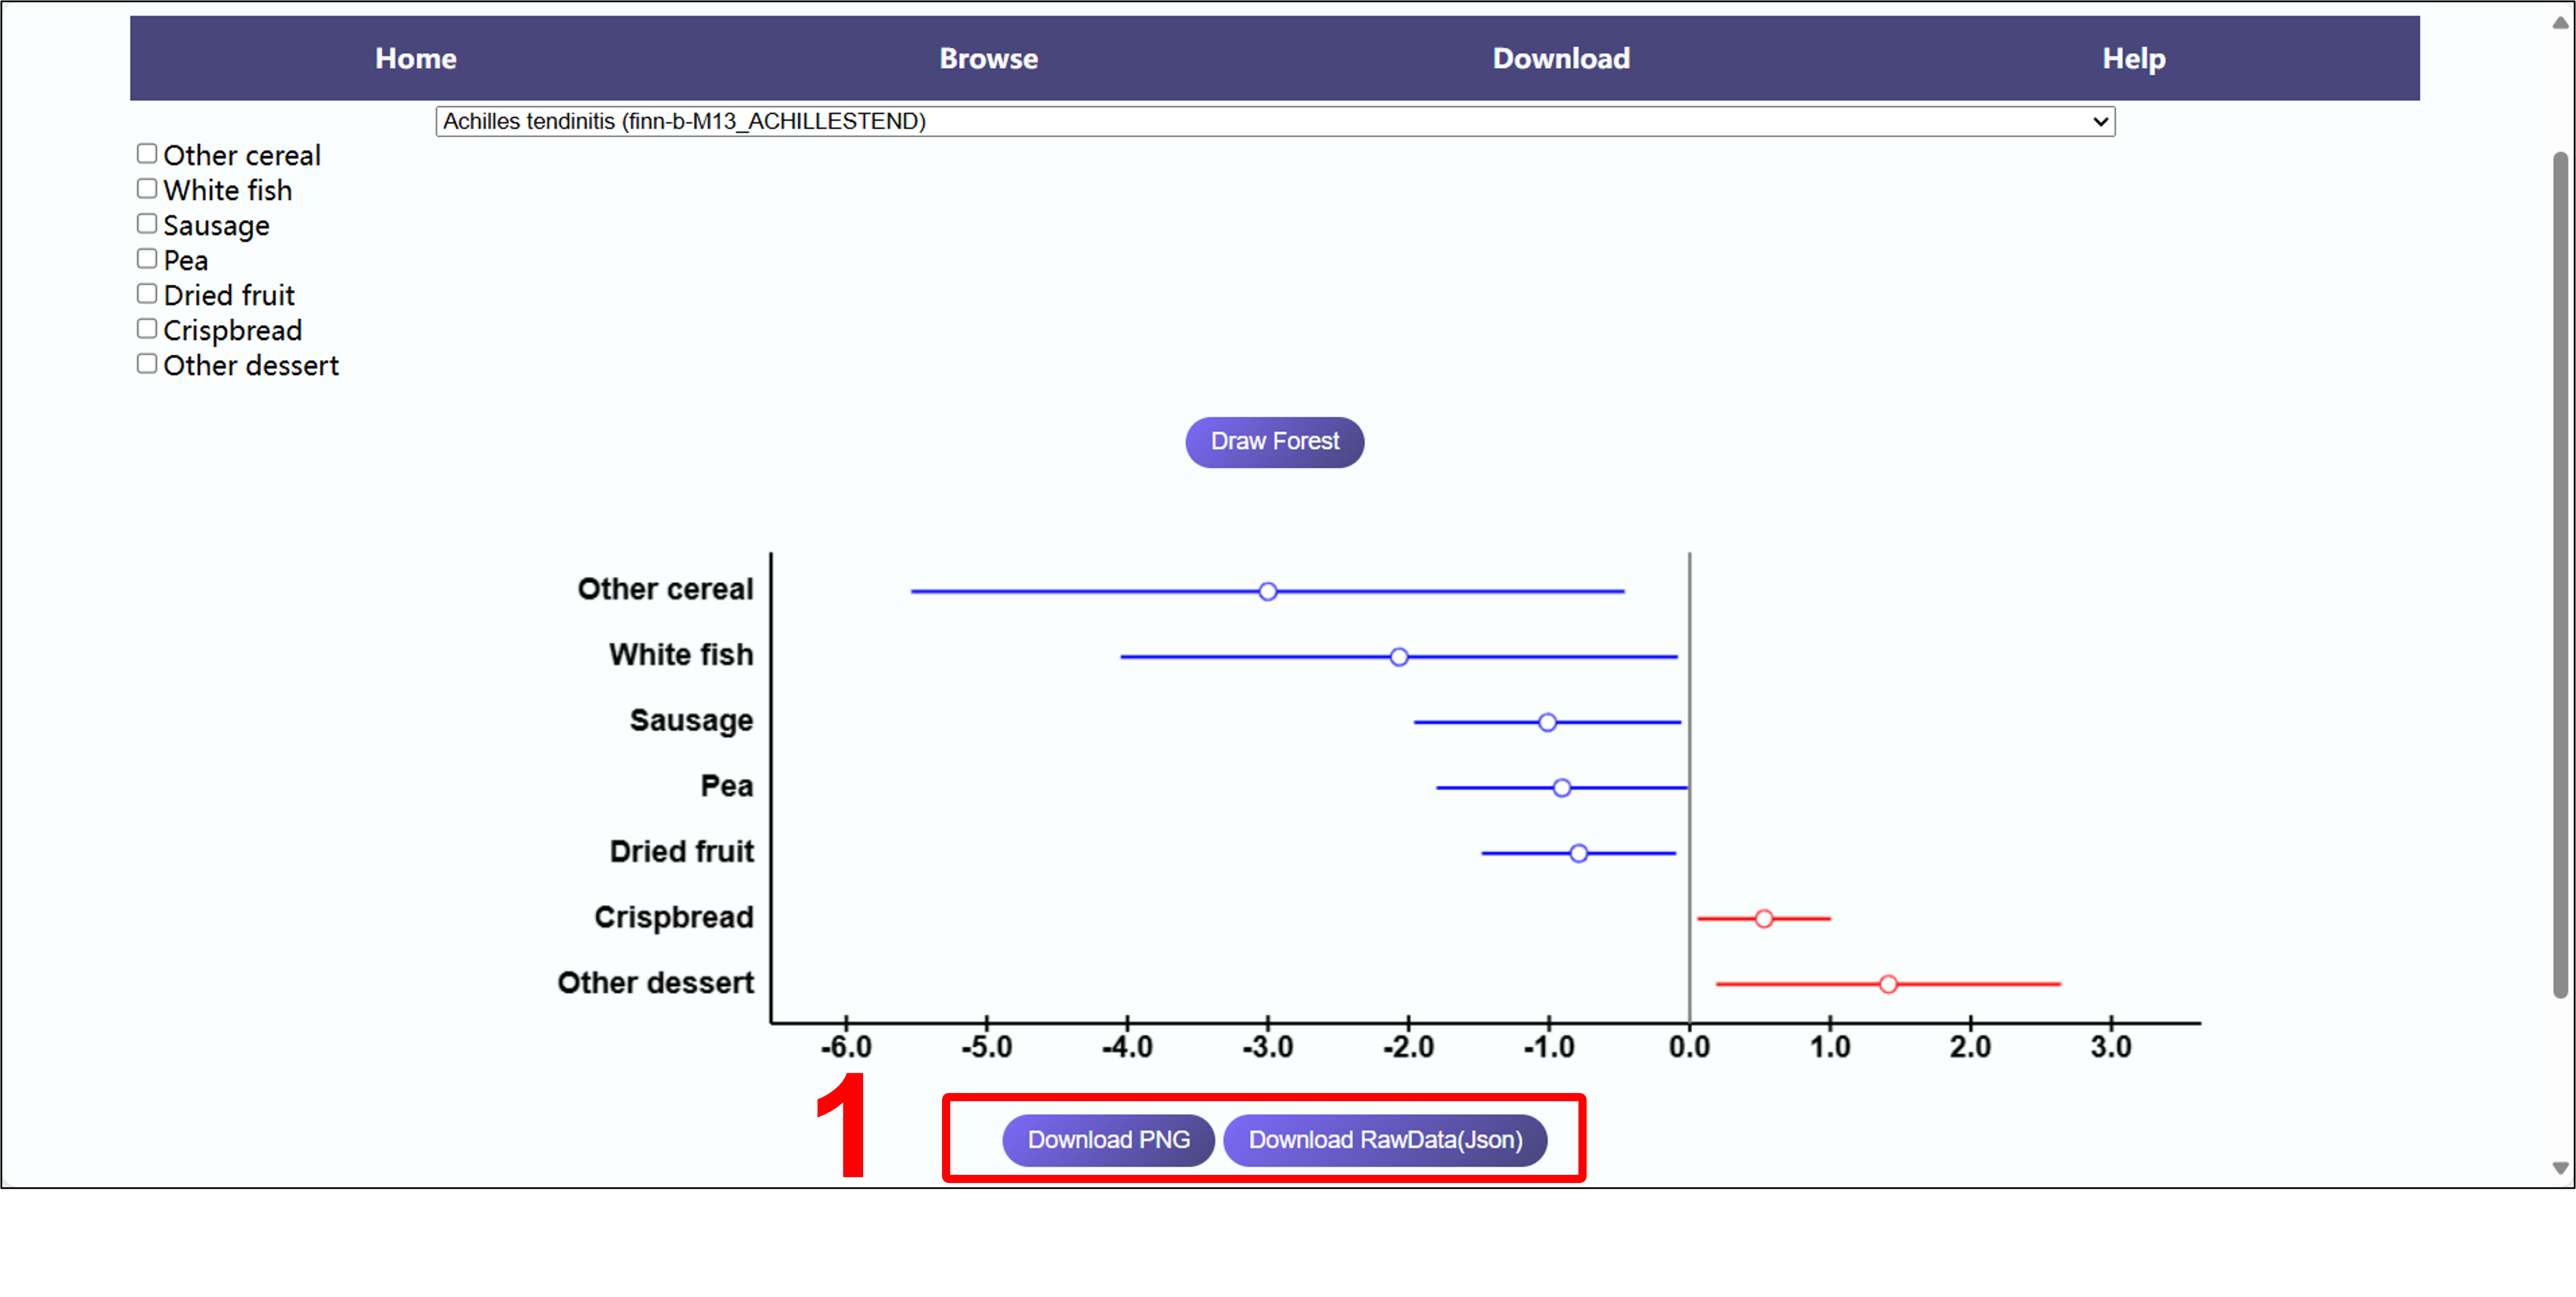The width and height of the screenshot is (2576, 1297).
Task: Go to the Home menu
Action: coord(415,59)
